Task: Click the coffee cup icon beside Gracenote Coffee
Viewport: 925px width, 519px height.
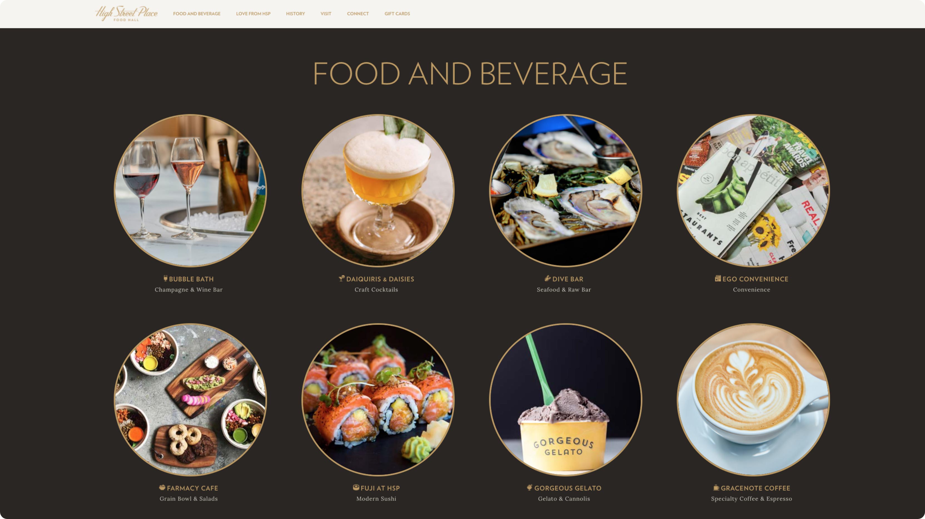Action: 716,487
